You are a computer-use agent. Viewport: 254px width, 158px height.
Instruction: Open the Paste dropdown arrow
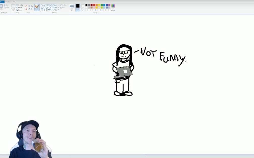pos(1,10)
